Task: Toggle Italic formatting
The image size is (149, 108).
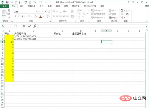Action: 19,16
